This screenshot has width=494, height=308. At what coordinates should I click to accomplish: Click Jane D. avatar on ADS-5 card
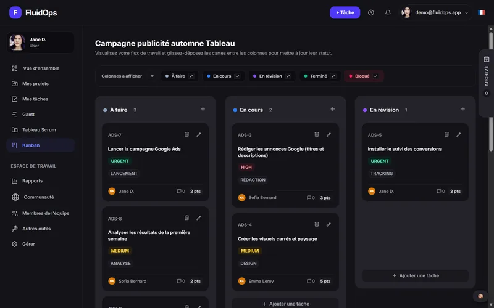tap(372, 191)
